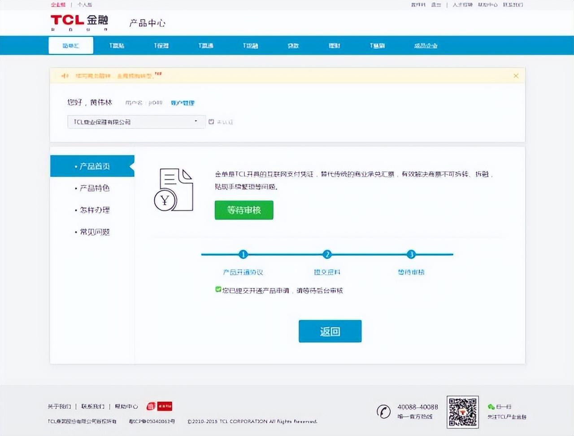Image resolution: width=574 pixels, height=436 pixels.
Task: Select 常见问题 in the left sidebar
Action: [x=92, y=232]
